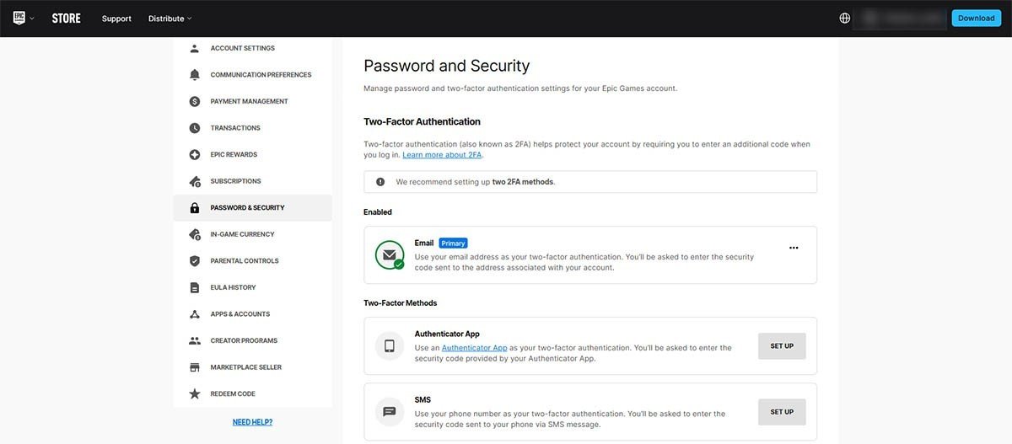
Task: Click the Parental Controls shield icon
Action: [x=195, y=261]
